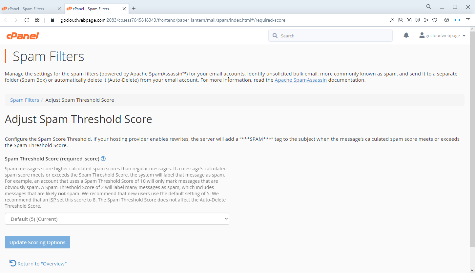This screenshot has height=273, width=475.
Task: Click the ISP abbreviation in description
Action: tap(52, 200)
